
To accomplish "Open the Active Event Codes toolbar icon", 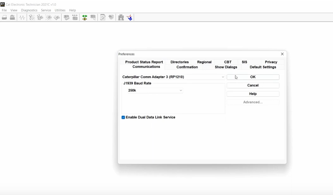I will click(x=48, y=18).
